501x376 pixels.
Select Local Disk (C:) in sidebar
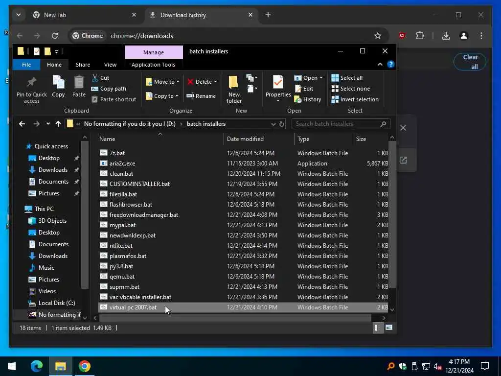[57, 303]
